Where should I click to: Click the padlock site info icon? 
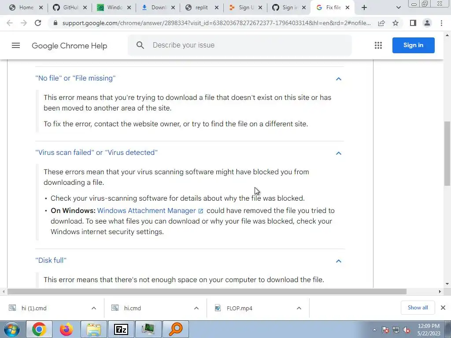coord(55,23)
